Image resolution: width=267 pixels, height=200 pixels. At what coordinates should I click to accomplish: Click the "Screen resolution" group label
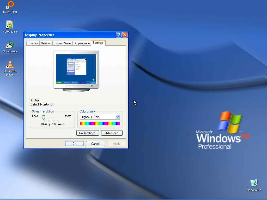[x=43, y=111]
